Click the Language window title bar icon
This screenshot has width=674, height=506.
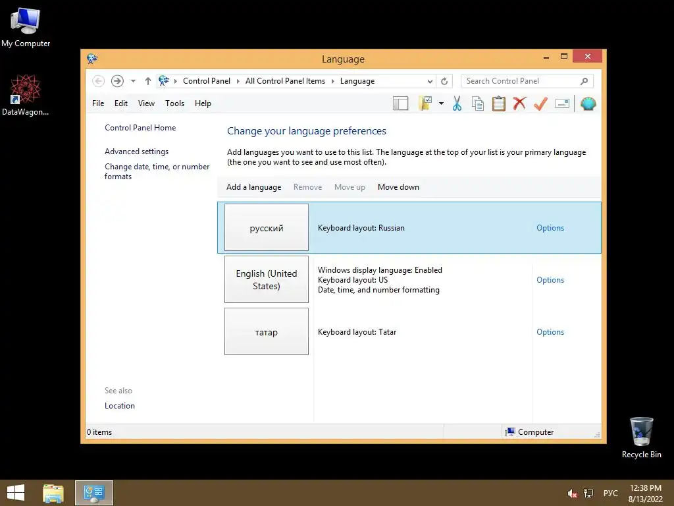92,59
